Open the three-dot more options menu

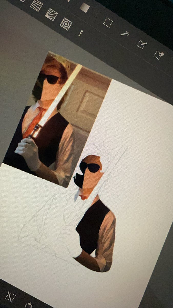pos(81,33)
